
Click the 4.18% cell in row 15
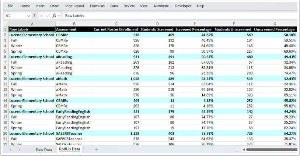coord(194,106)
